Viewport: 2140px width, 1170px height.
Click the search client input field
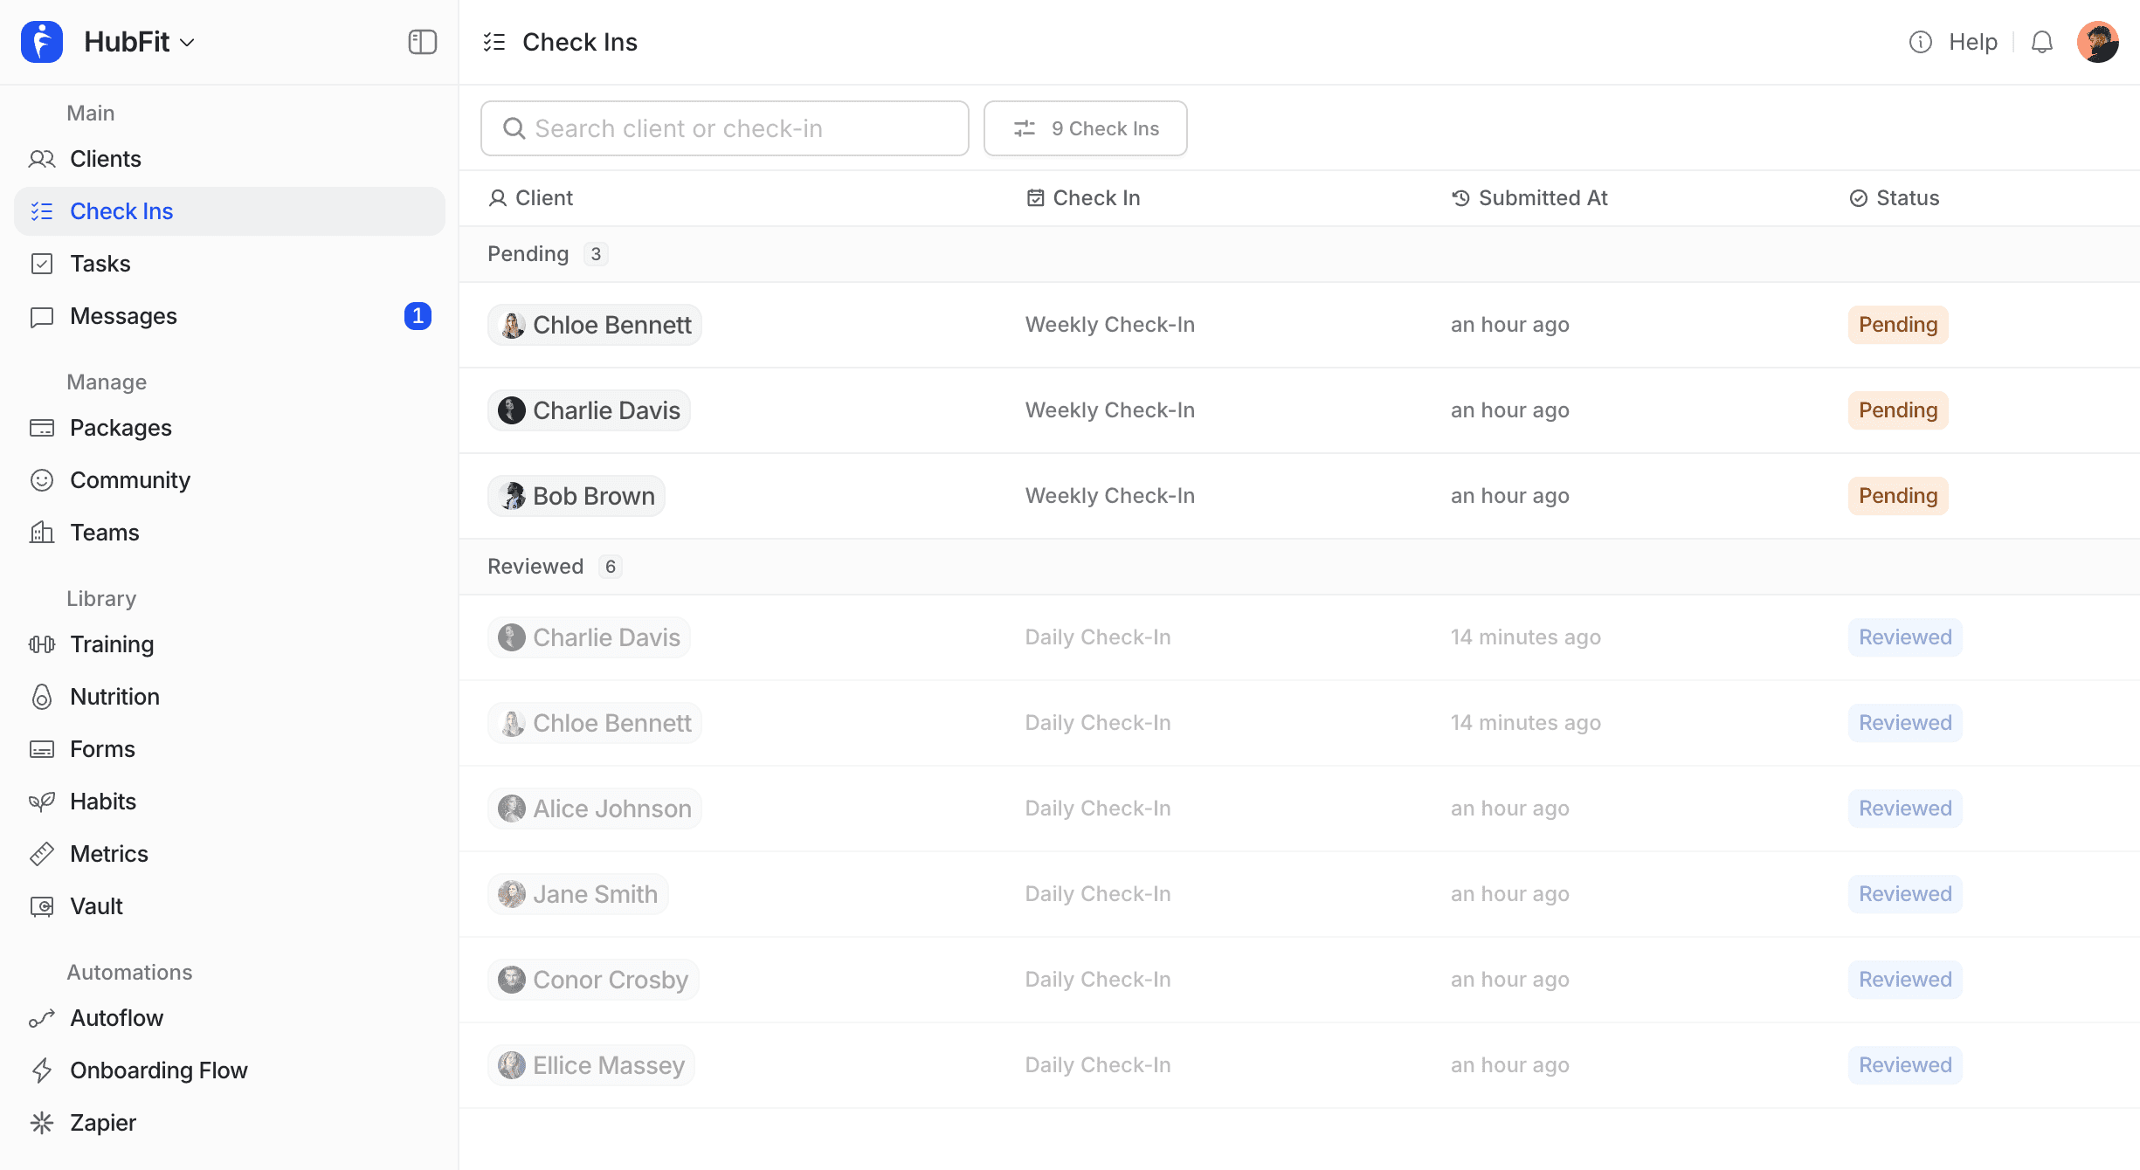click(x=724, y=128)
